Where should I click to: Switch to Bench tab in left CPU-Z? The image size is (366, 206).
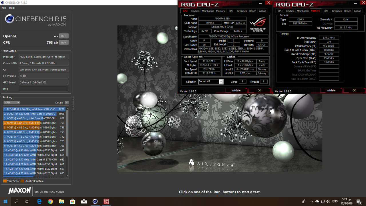pos(253,11)
